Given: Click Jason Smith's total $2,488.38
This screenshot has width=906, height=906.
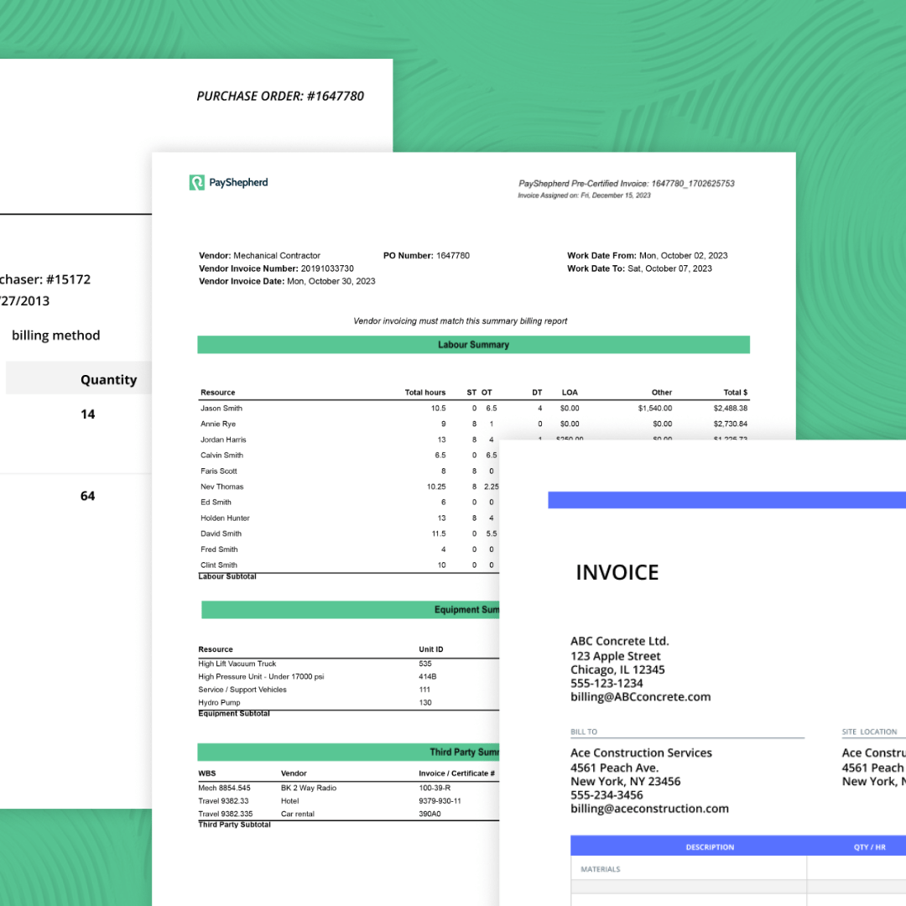Looking at the screenshot, I should tap(731, 408).
